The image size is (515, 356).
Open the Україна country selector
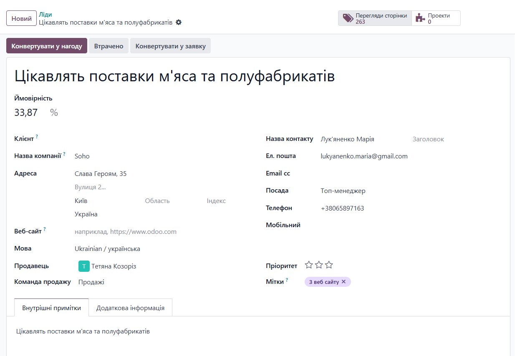coord(86,214)
